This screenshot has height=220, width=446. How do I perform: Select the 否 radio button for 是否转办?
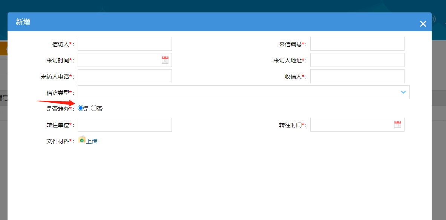[x=93, y=108]
